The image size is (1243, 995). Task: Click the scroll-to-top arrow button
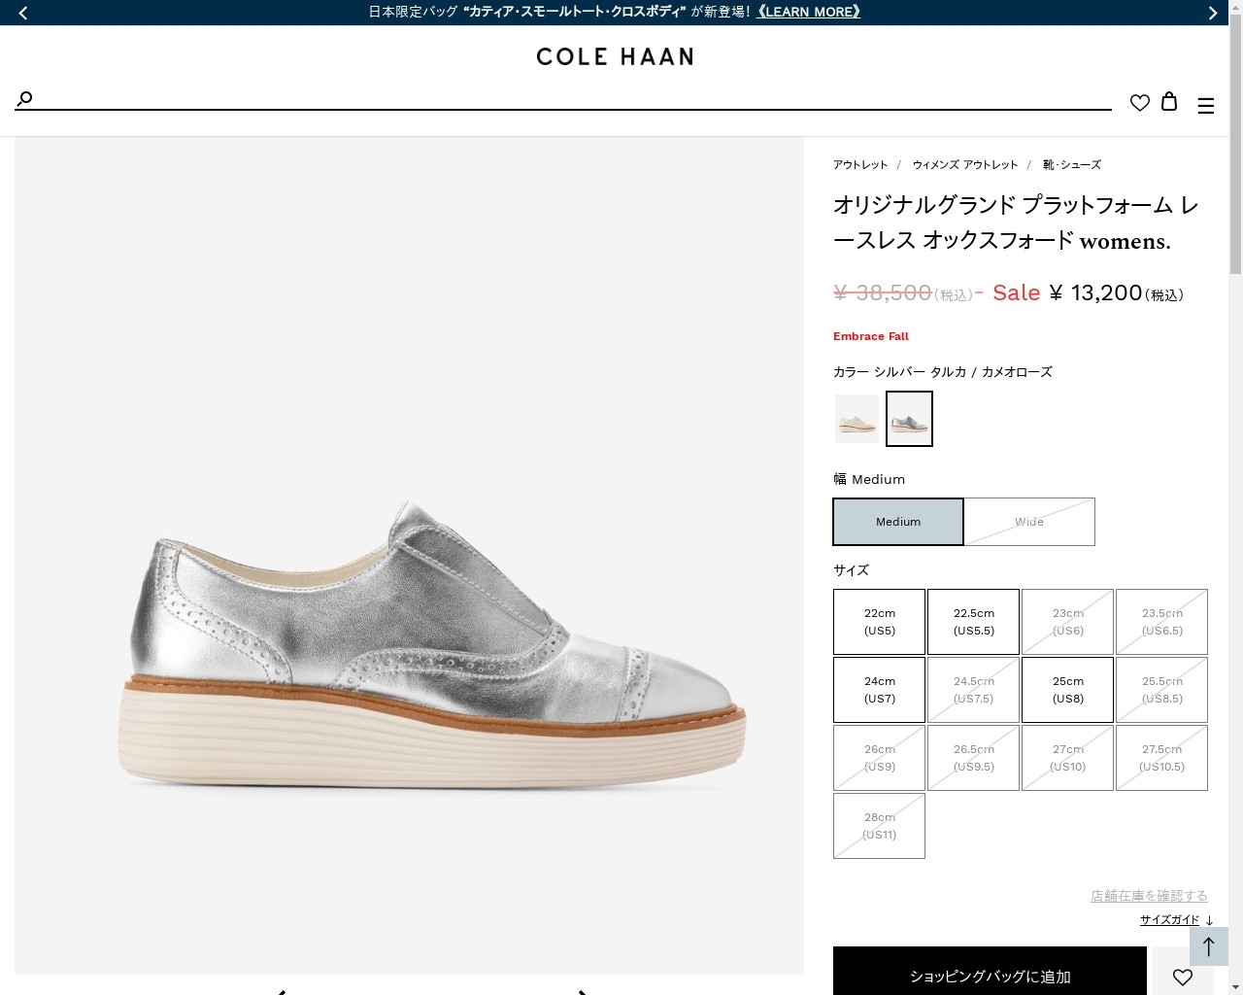1209,946
